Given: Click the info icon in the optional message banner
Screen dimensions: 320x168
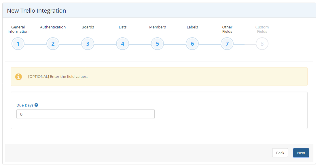Looking at the screenshot, I should pyautogui.click(x=19, y=77).
